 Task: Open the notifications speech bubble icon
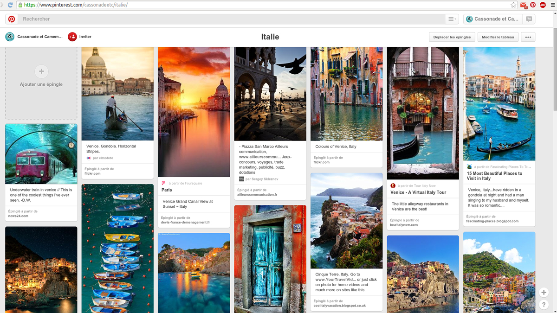[x=529, y=19]
